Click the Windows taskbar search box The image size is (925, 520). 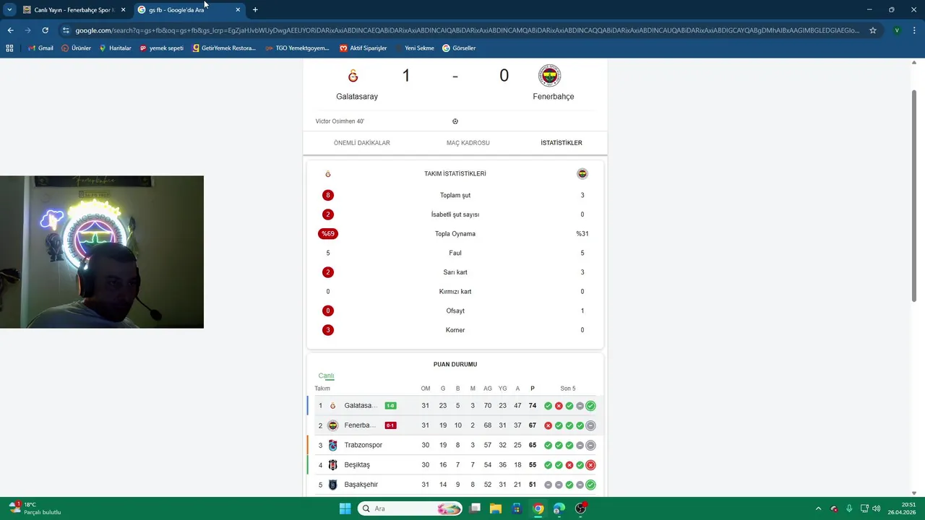tap(410, 508)
